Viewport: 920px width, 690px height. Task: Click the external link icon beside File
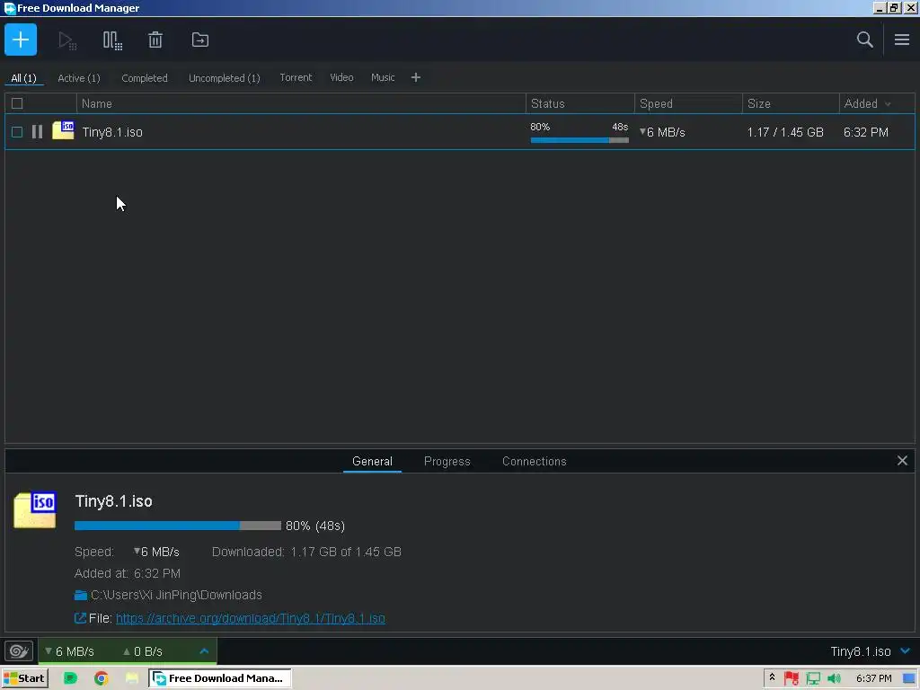(x=80, y=618)
